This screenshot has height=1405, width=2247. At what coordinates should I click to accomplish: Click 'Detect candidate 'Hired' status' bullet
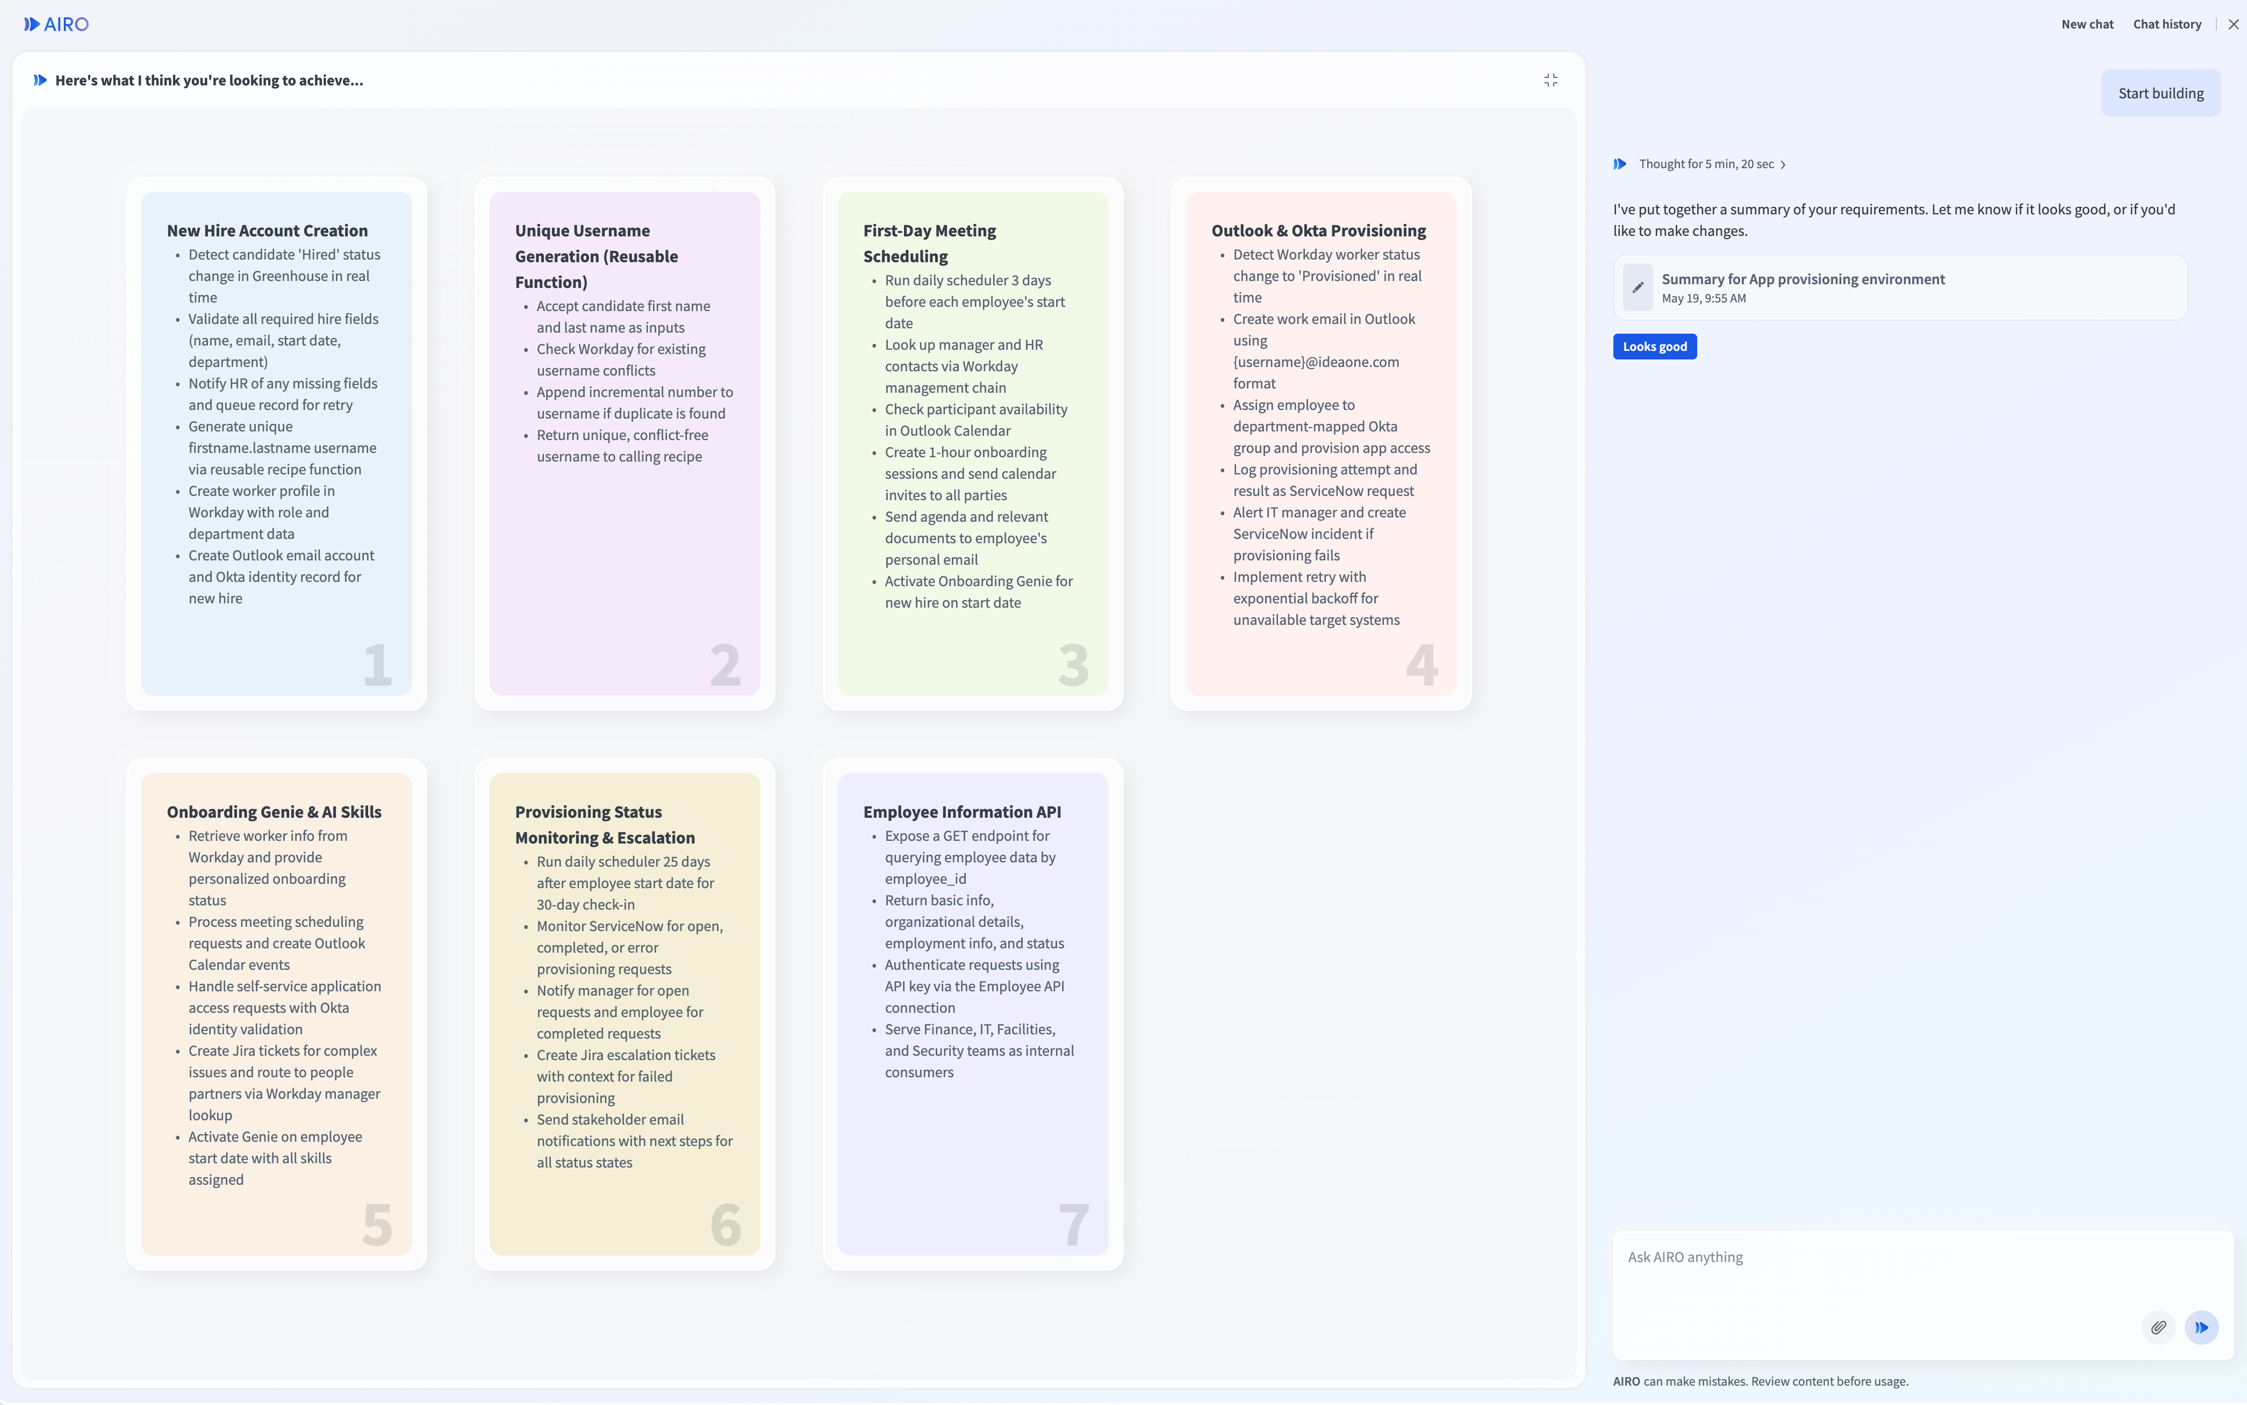284,276
